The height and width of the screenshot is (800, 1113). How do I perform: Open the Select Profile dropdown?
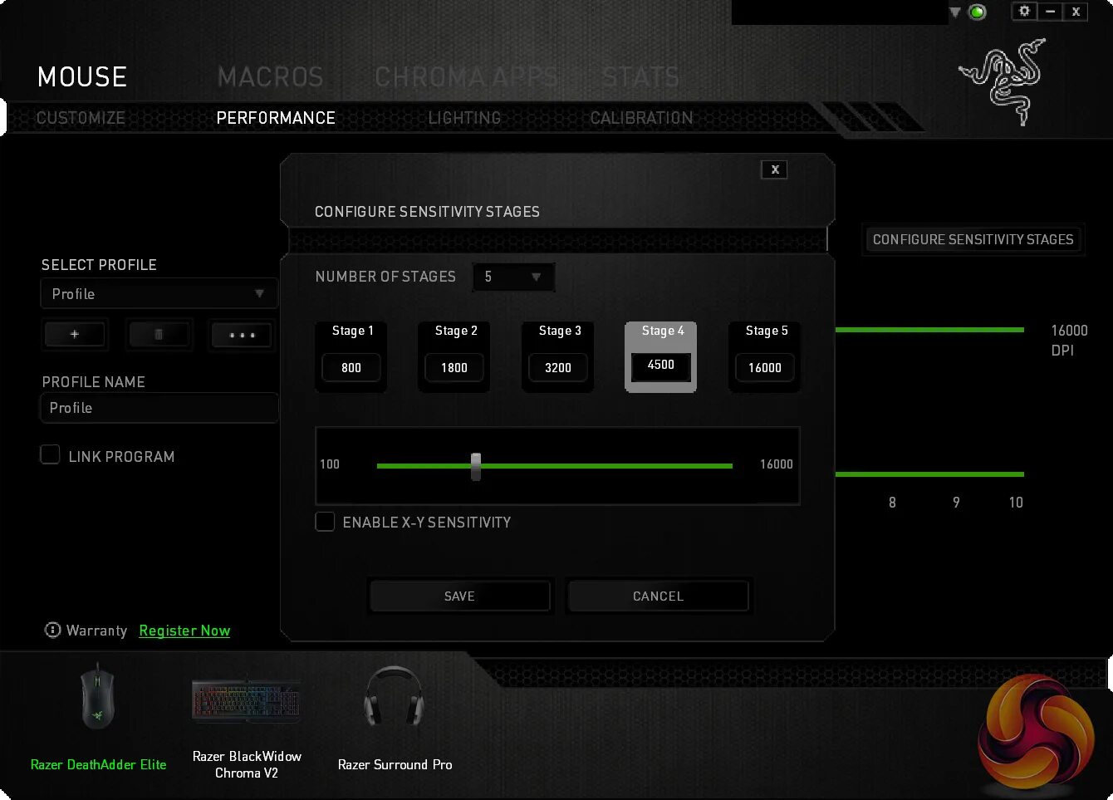(x=158, y=294)
